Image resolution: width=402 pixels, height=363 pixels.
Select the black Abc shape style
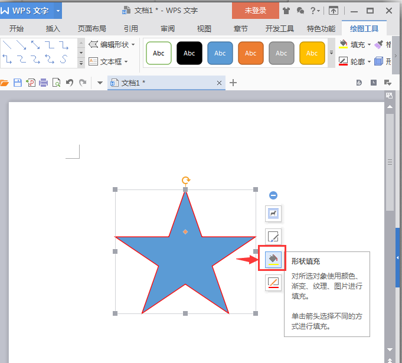point(189,53)
